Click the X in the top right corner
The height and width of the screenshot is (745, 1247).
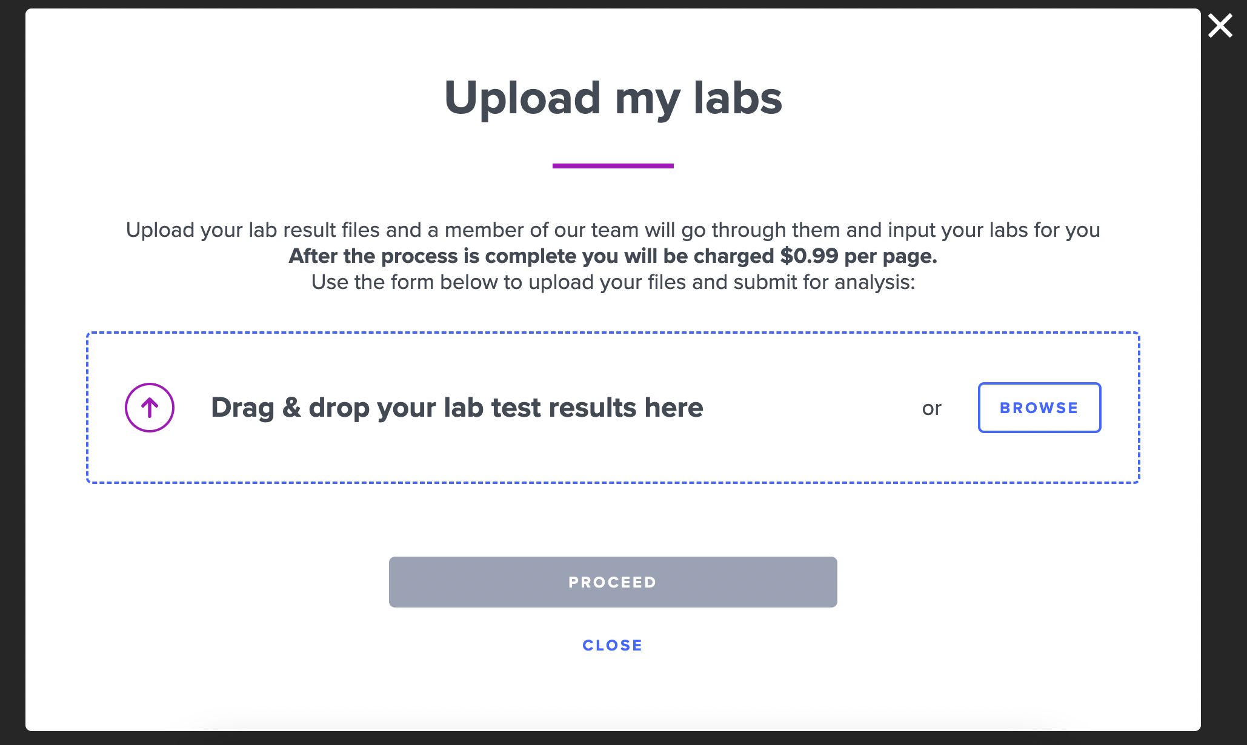[x=1220, y=25]
